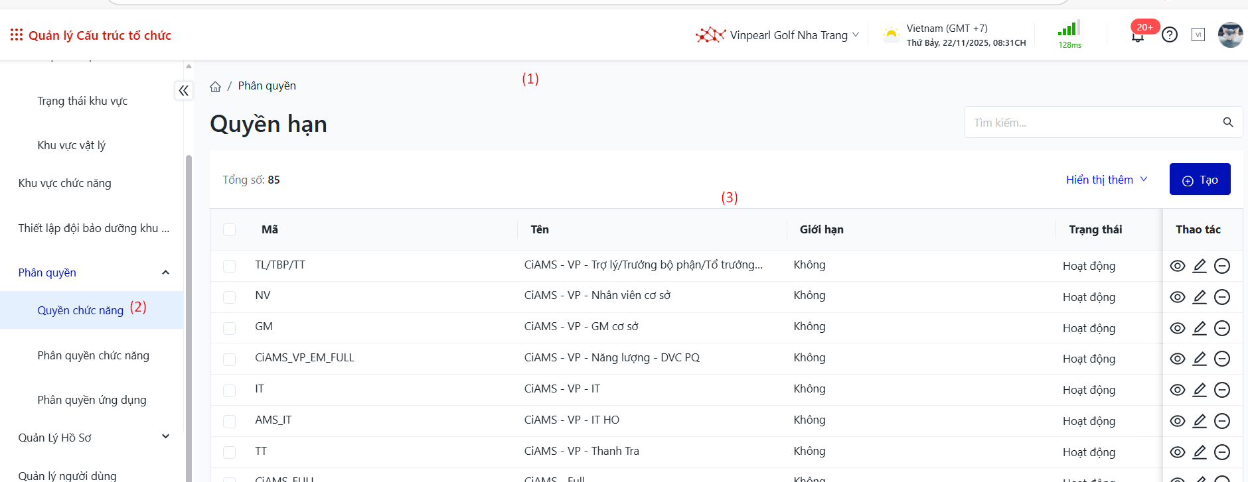
Task: Click the Tạo create button
Action: click(x=1200, y=180)
